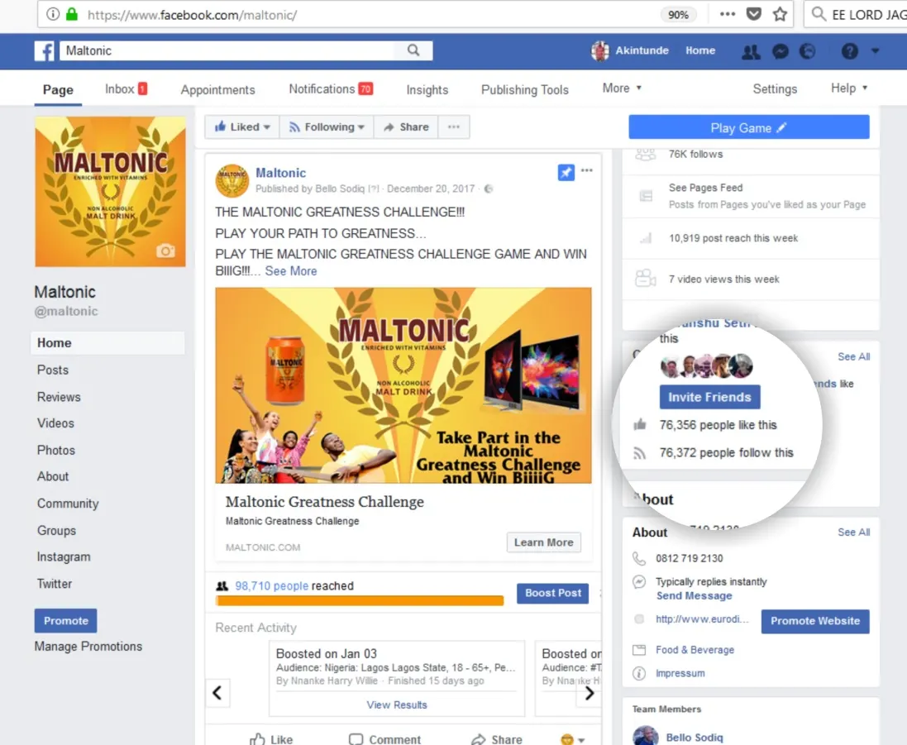The image size is (907, 745).
Task: Open the Appointments tab
Action: 217,89
